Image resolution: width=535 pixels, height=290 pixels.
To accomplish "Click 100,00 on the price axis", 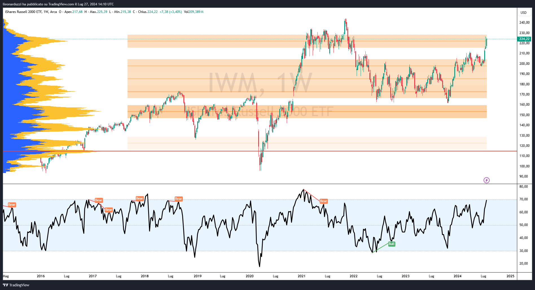I will 525,166.
